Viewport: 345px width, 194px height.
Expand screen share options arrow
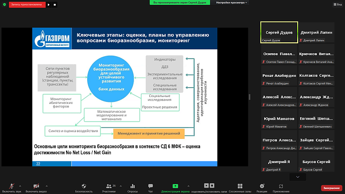188,186
